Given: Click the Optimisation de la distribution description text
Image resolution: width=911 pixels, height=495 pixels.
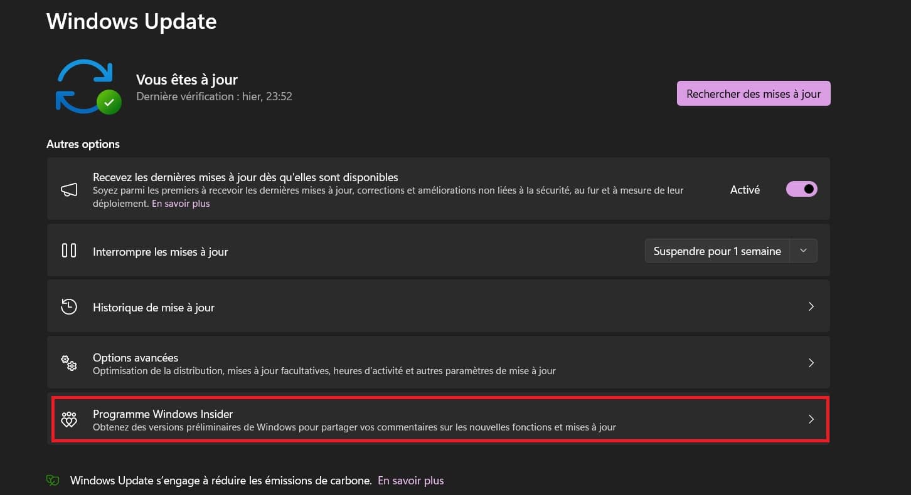Looking at the screenshot, I should point(324,371).
